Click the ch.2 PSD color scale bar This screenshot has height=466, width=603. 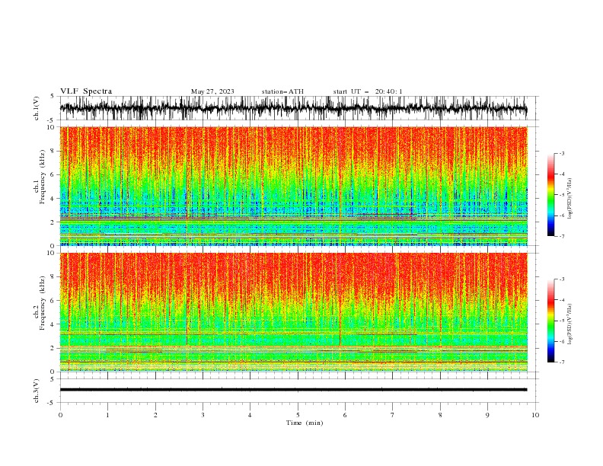point(550,321)
